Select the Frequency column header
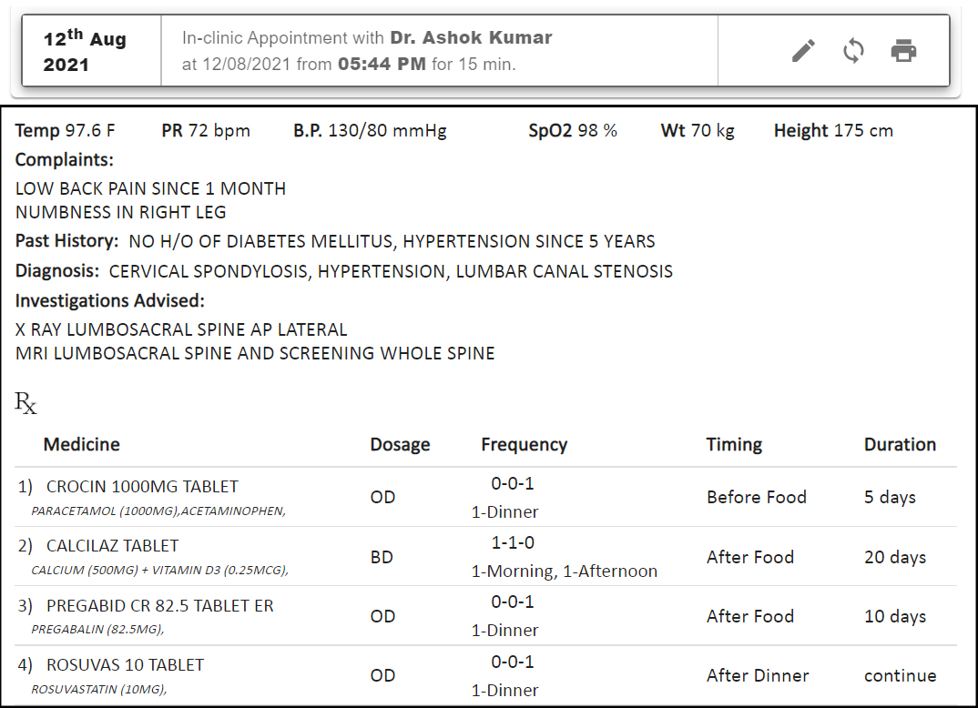This screenshot has width=978, height=708. (x=524, y=445)
